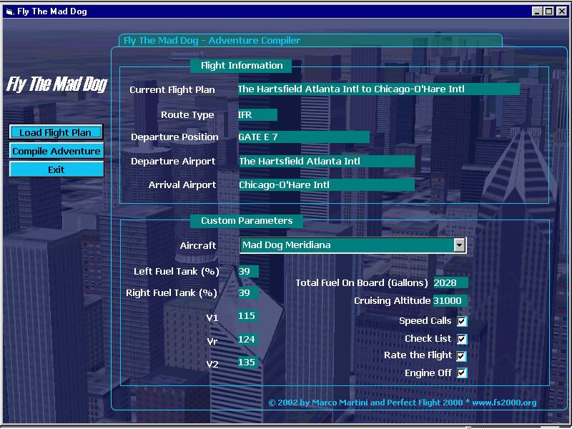Click the Cruising Altitude label

tap(392, 301)
